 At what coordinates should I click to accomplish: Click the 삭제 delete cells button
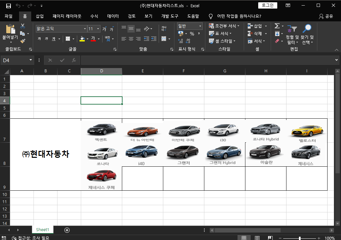tap(255, 34)
